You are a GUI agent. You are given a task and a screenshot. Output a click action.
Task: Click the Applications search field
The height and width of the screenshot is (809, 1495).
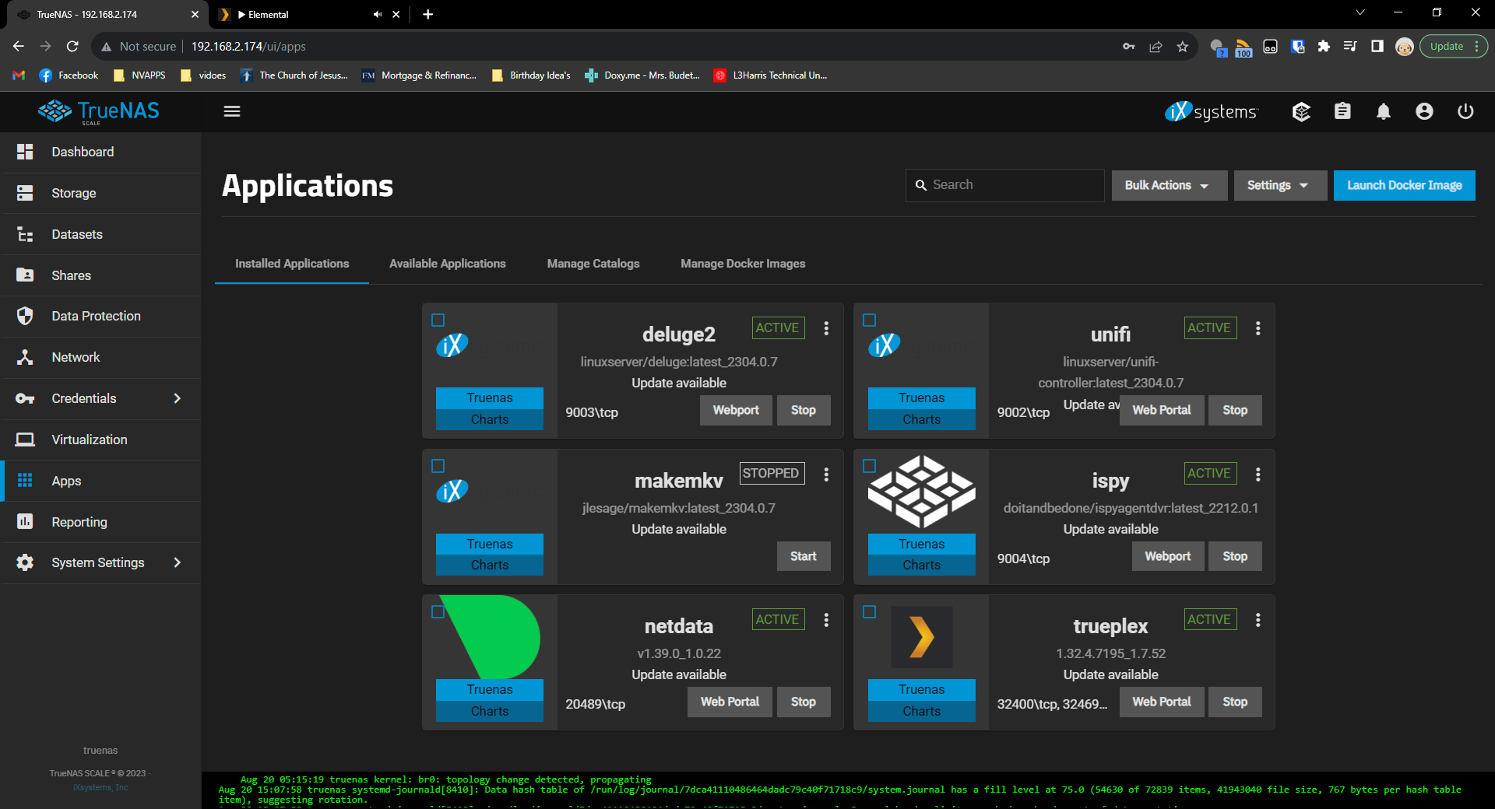click(x=1004, y=185)
